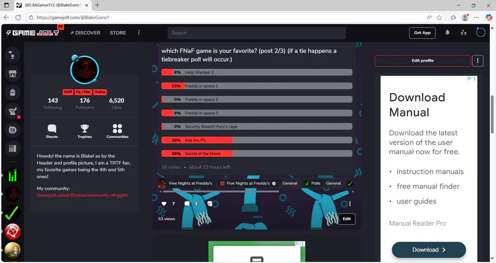Open the ad choices icon in Download Manual ad

470,78
